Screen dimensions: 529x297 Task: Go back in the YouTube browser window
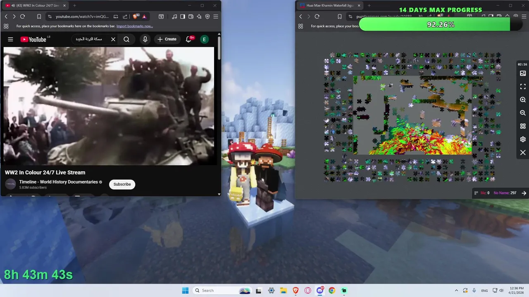6,16
